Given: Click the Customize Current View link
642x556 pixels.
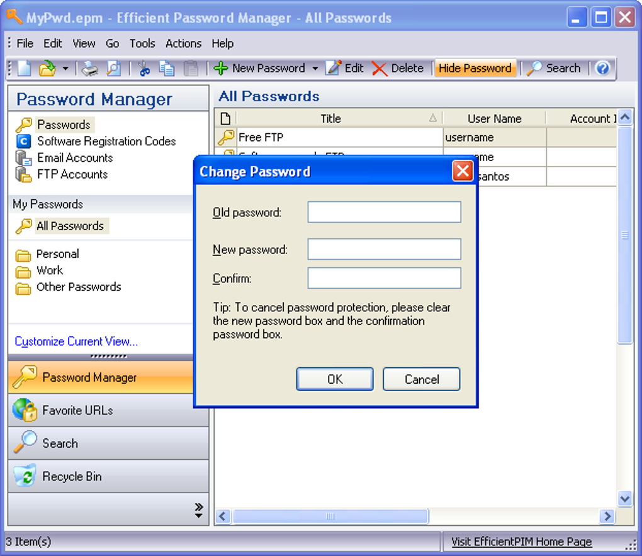Looking at the screenshot, I should [x=76, y=341].
